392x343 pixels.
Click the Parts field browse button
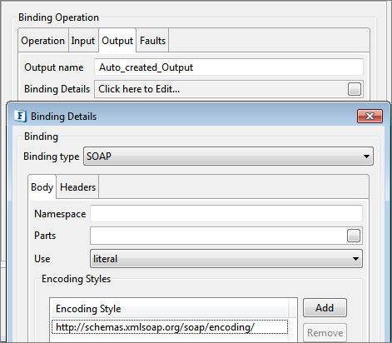tap(354, 236)
